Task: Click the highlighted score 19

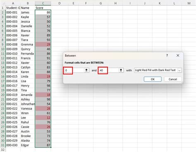Action: [x=43, y=76]
